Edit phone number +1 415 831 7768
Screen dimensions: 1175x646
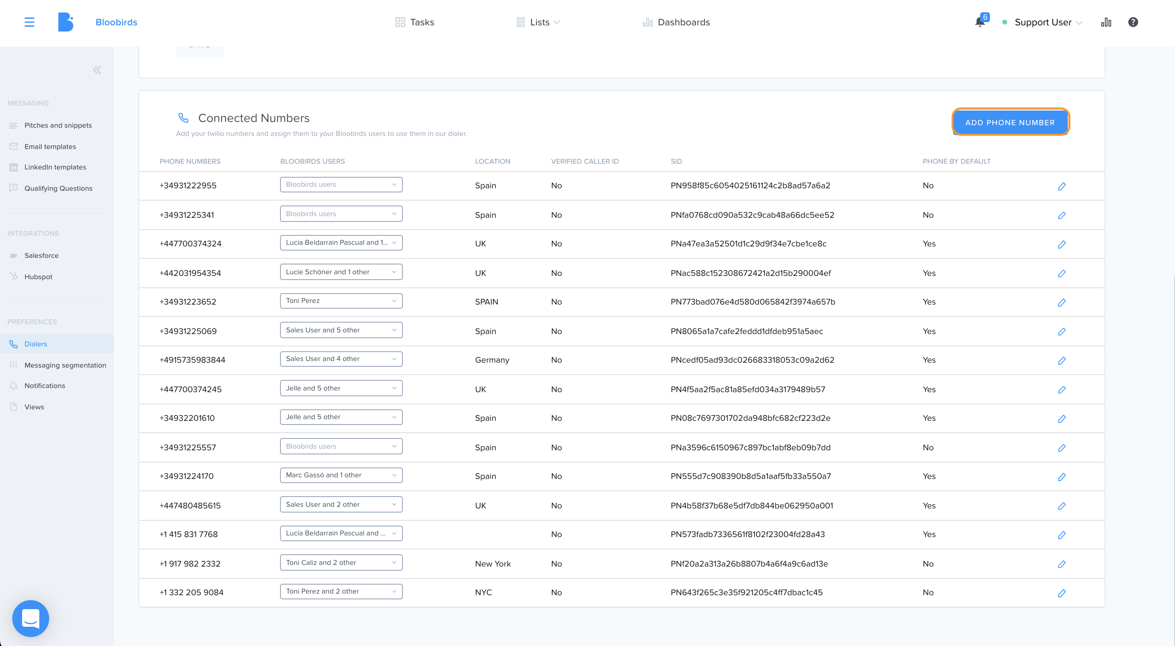[x=1062, y=535]
